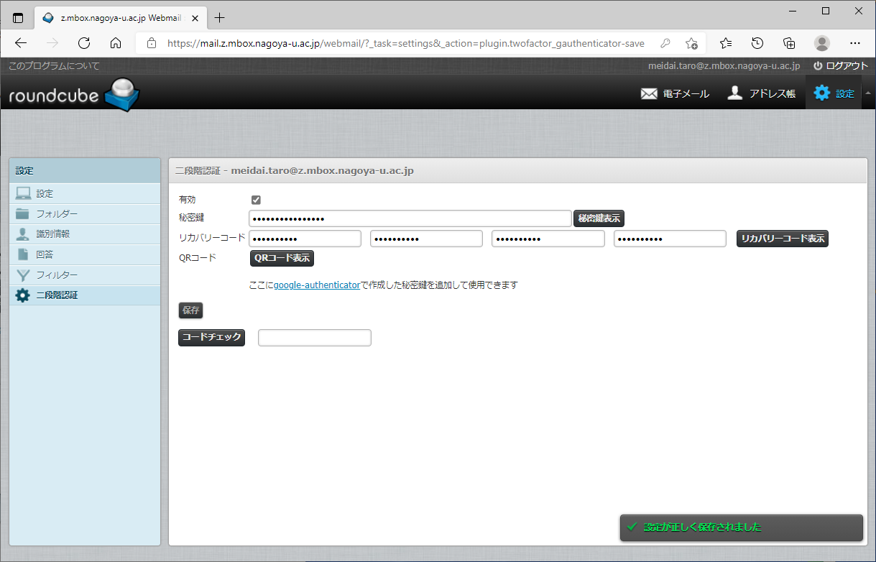The height and width of the screenshot is (562, 876).
Task: Select フィルター in settings sidebar
Action: (57, 275)
